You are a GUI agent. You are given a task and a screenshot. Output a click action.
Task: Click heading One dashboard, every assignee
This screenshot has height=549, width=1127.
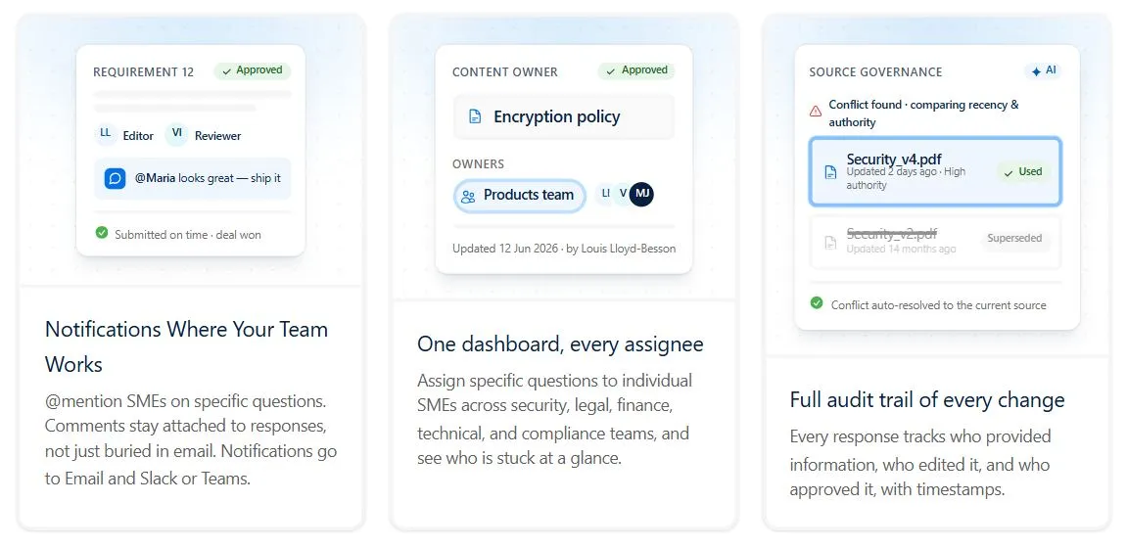561,344
